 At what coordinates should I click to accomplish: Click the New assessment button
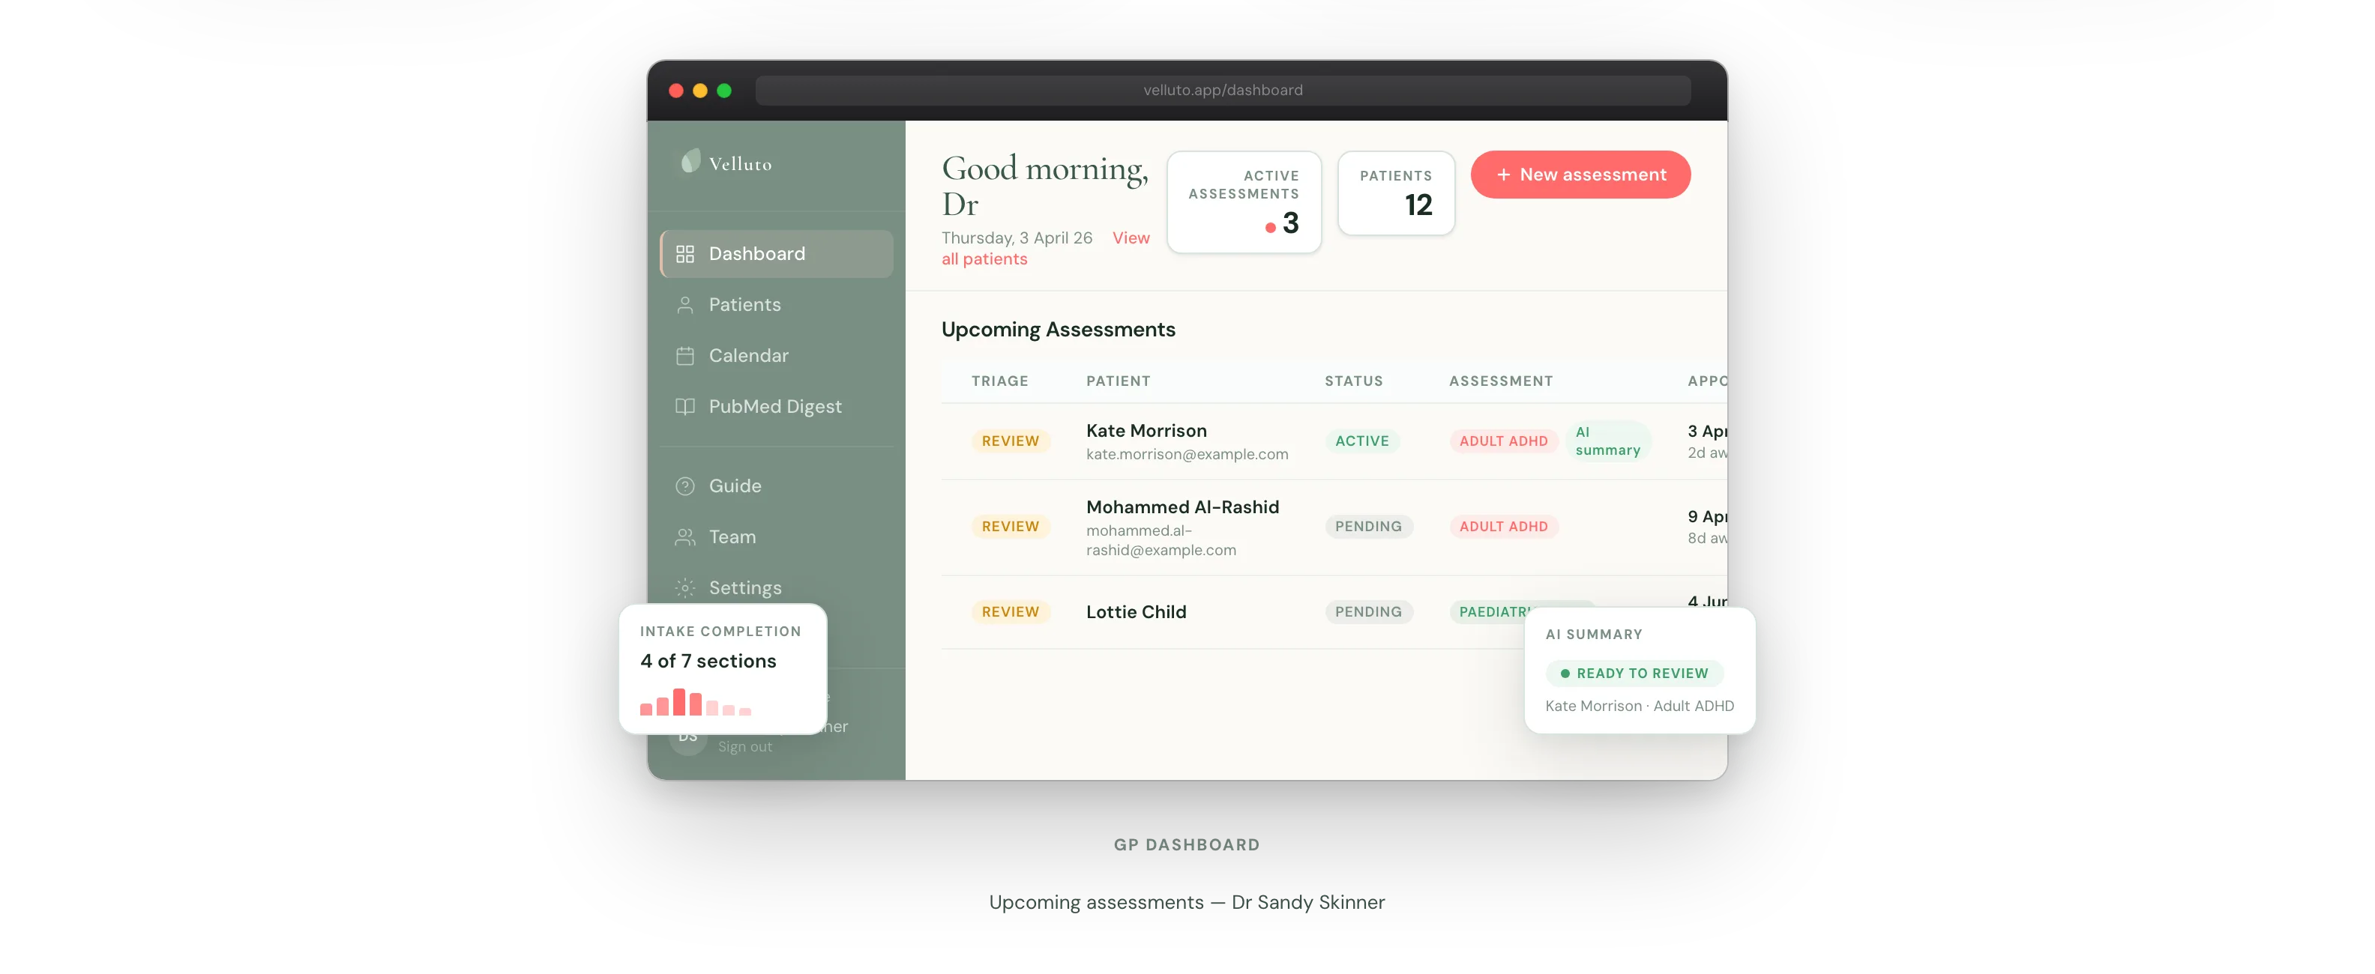coord(1580,175)
